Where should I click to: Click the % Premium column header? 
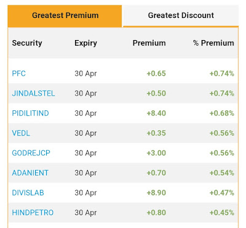(213, 43)
